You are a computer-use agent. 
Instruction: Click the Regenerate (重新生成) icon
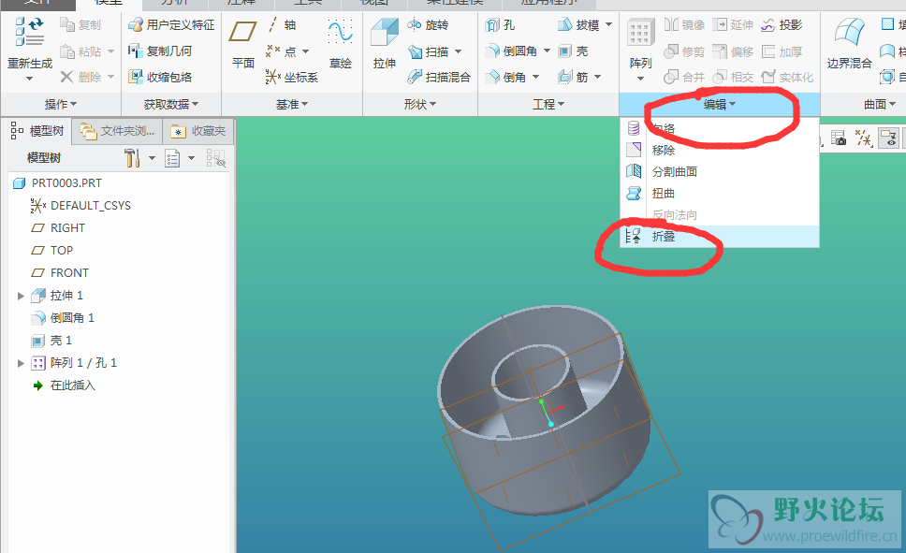point(29,32)
